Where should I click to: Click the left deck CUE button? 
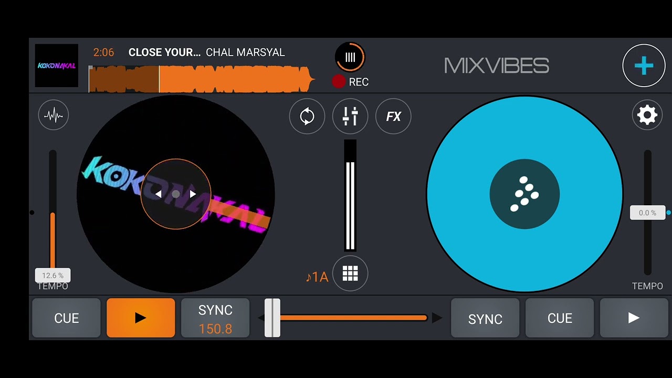(x=67, y=318)
